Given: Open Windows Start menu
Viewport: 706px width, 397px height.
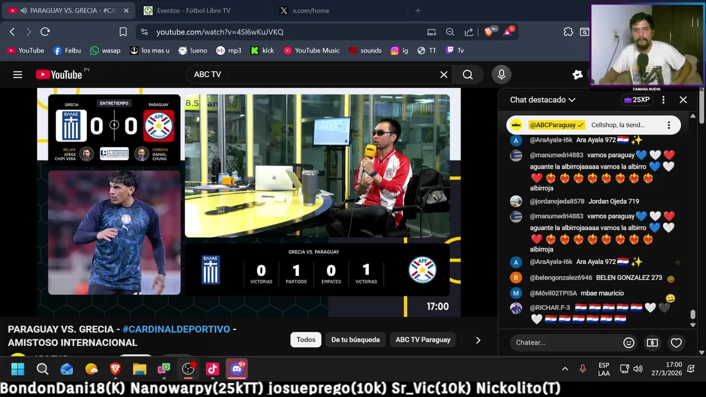Looking at the screenshot, I should tap(18, 369).
